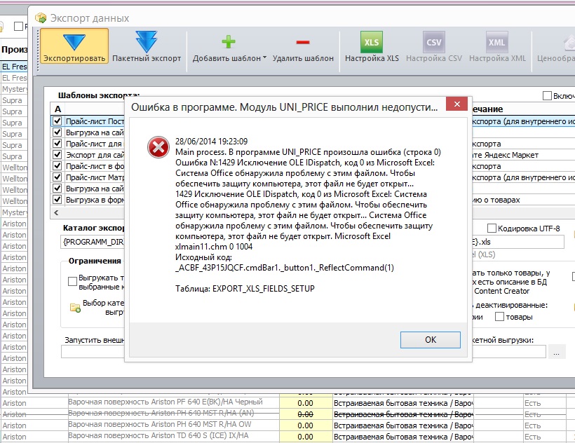Toggle checkbox for first Выгрузка на сай template
Screen dimensions: 575x443
tap(57, 132)
